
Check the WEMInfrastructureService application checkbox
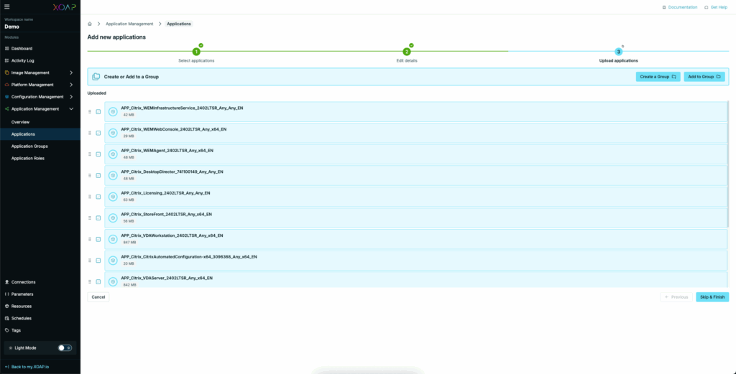[x=98, y=111]
